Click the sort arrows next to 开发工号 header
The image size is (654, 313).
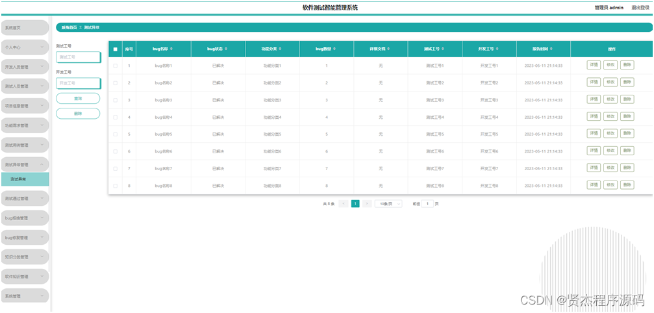click(497, 49)
